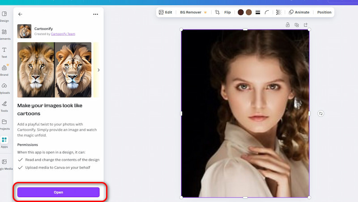Select the realistic lion preview image

pyautogui.click(x=36, y=70)
